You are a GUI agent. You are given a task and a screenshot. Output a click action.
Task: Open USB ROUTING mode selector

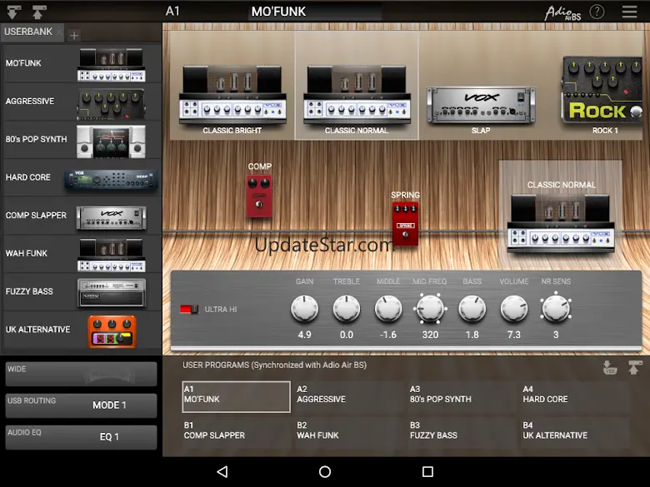click(81, 405)
